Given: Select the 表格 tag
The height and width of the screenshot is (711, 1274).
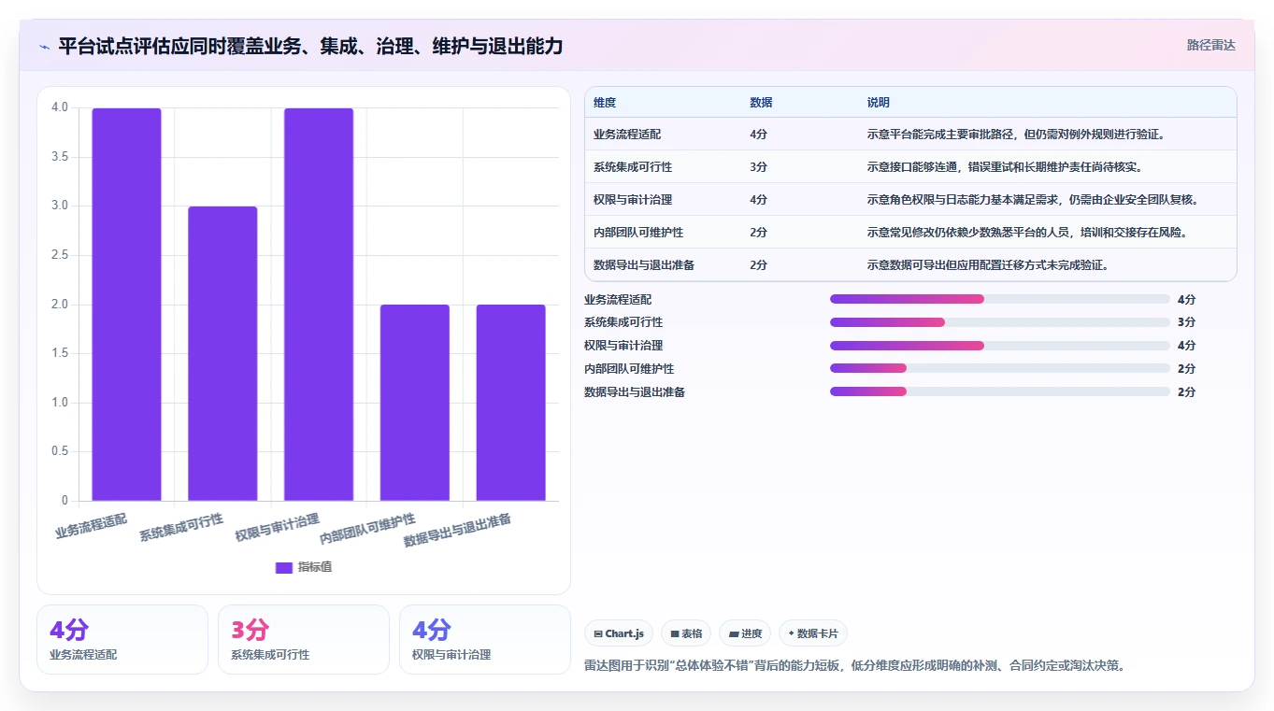Looking at the screenshot, I should click(686, 633).
